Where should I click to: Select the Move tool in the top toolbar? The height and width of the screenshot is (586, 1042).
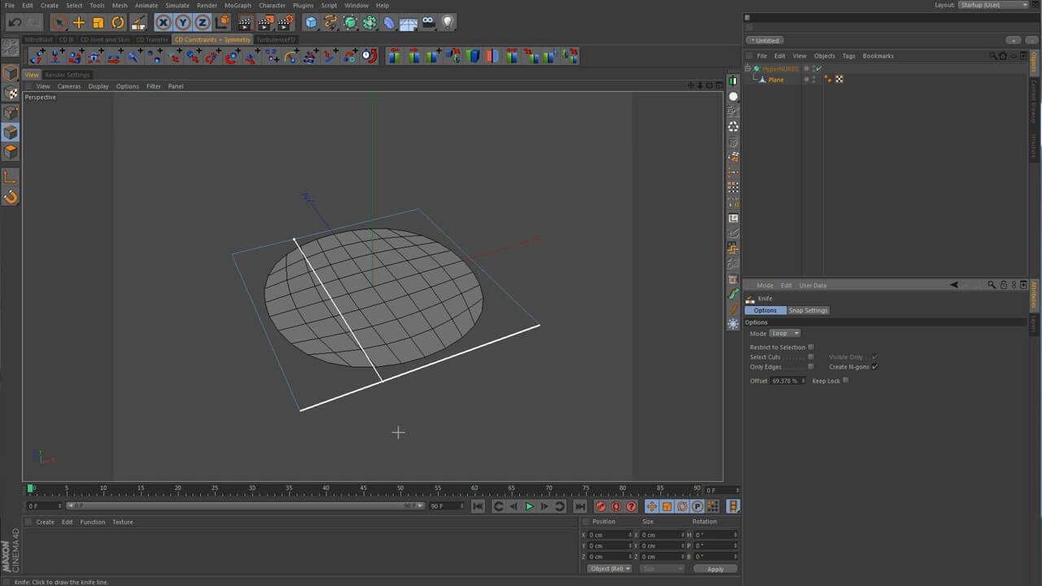coord(79,23)
